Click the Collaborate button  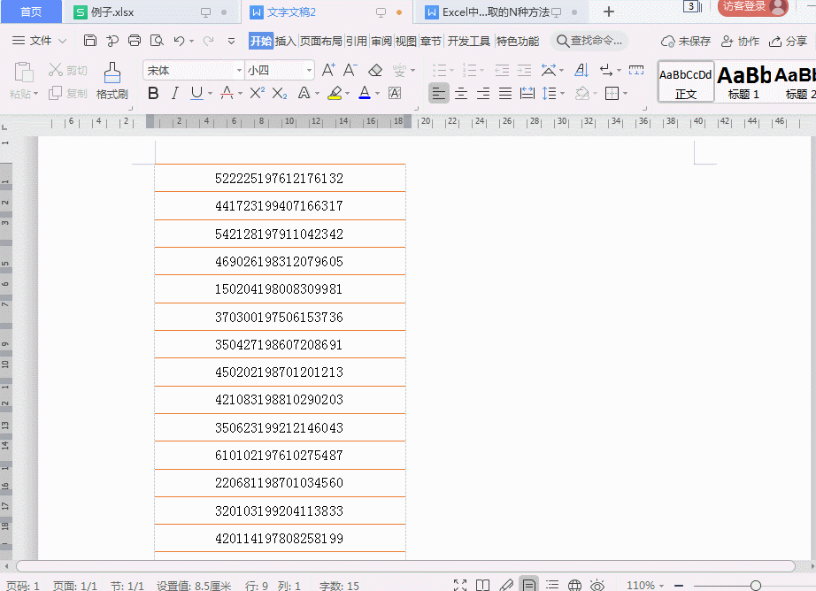pyautogui.click(x=740, y=41)
